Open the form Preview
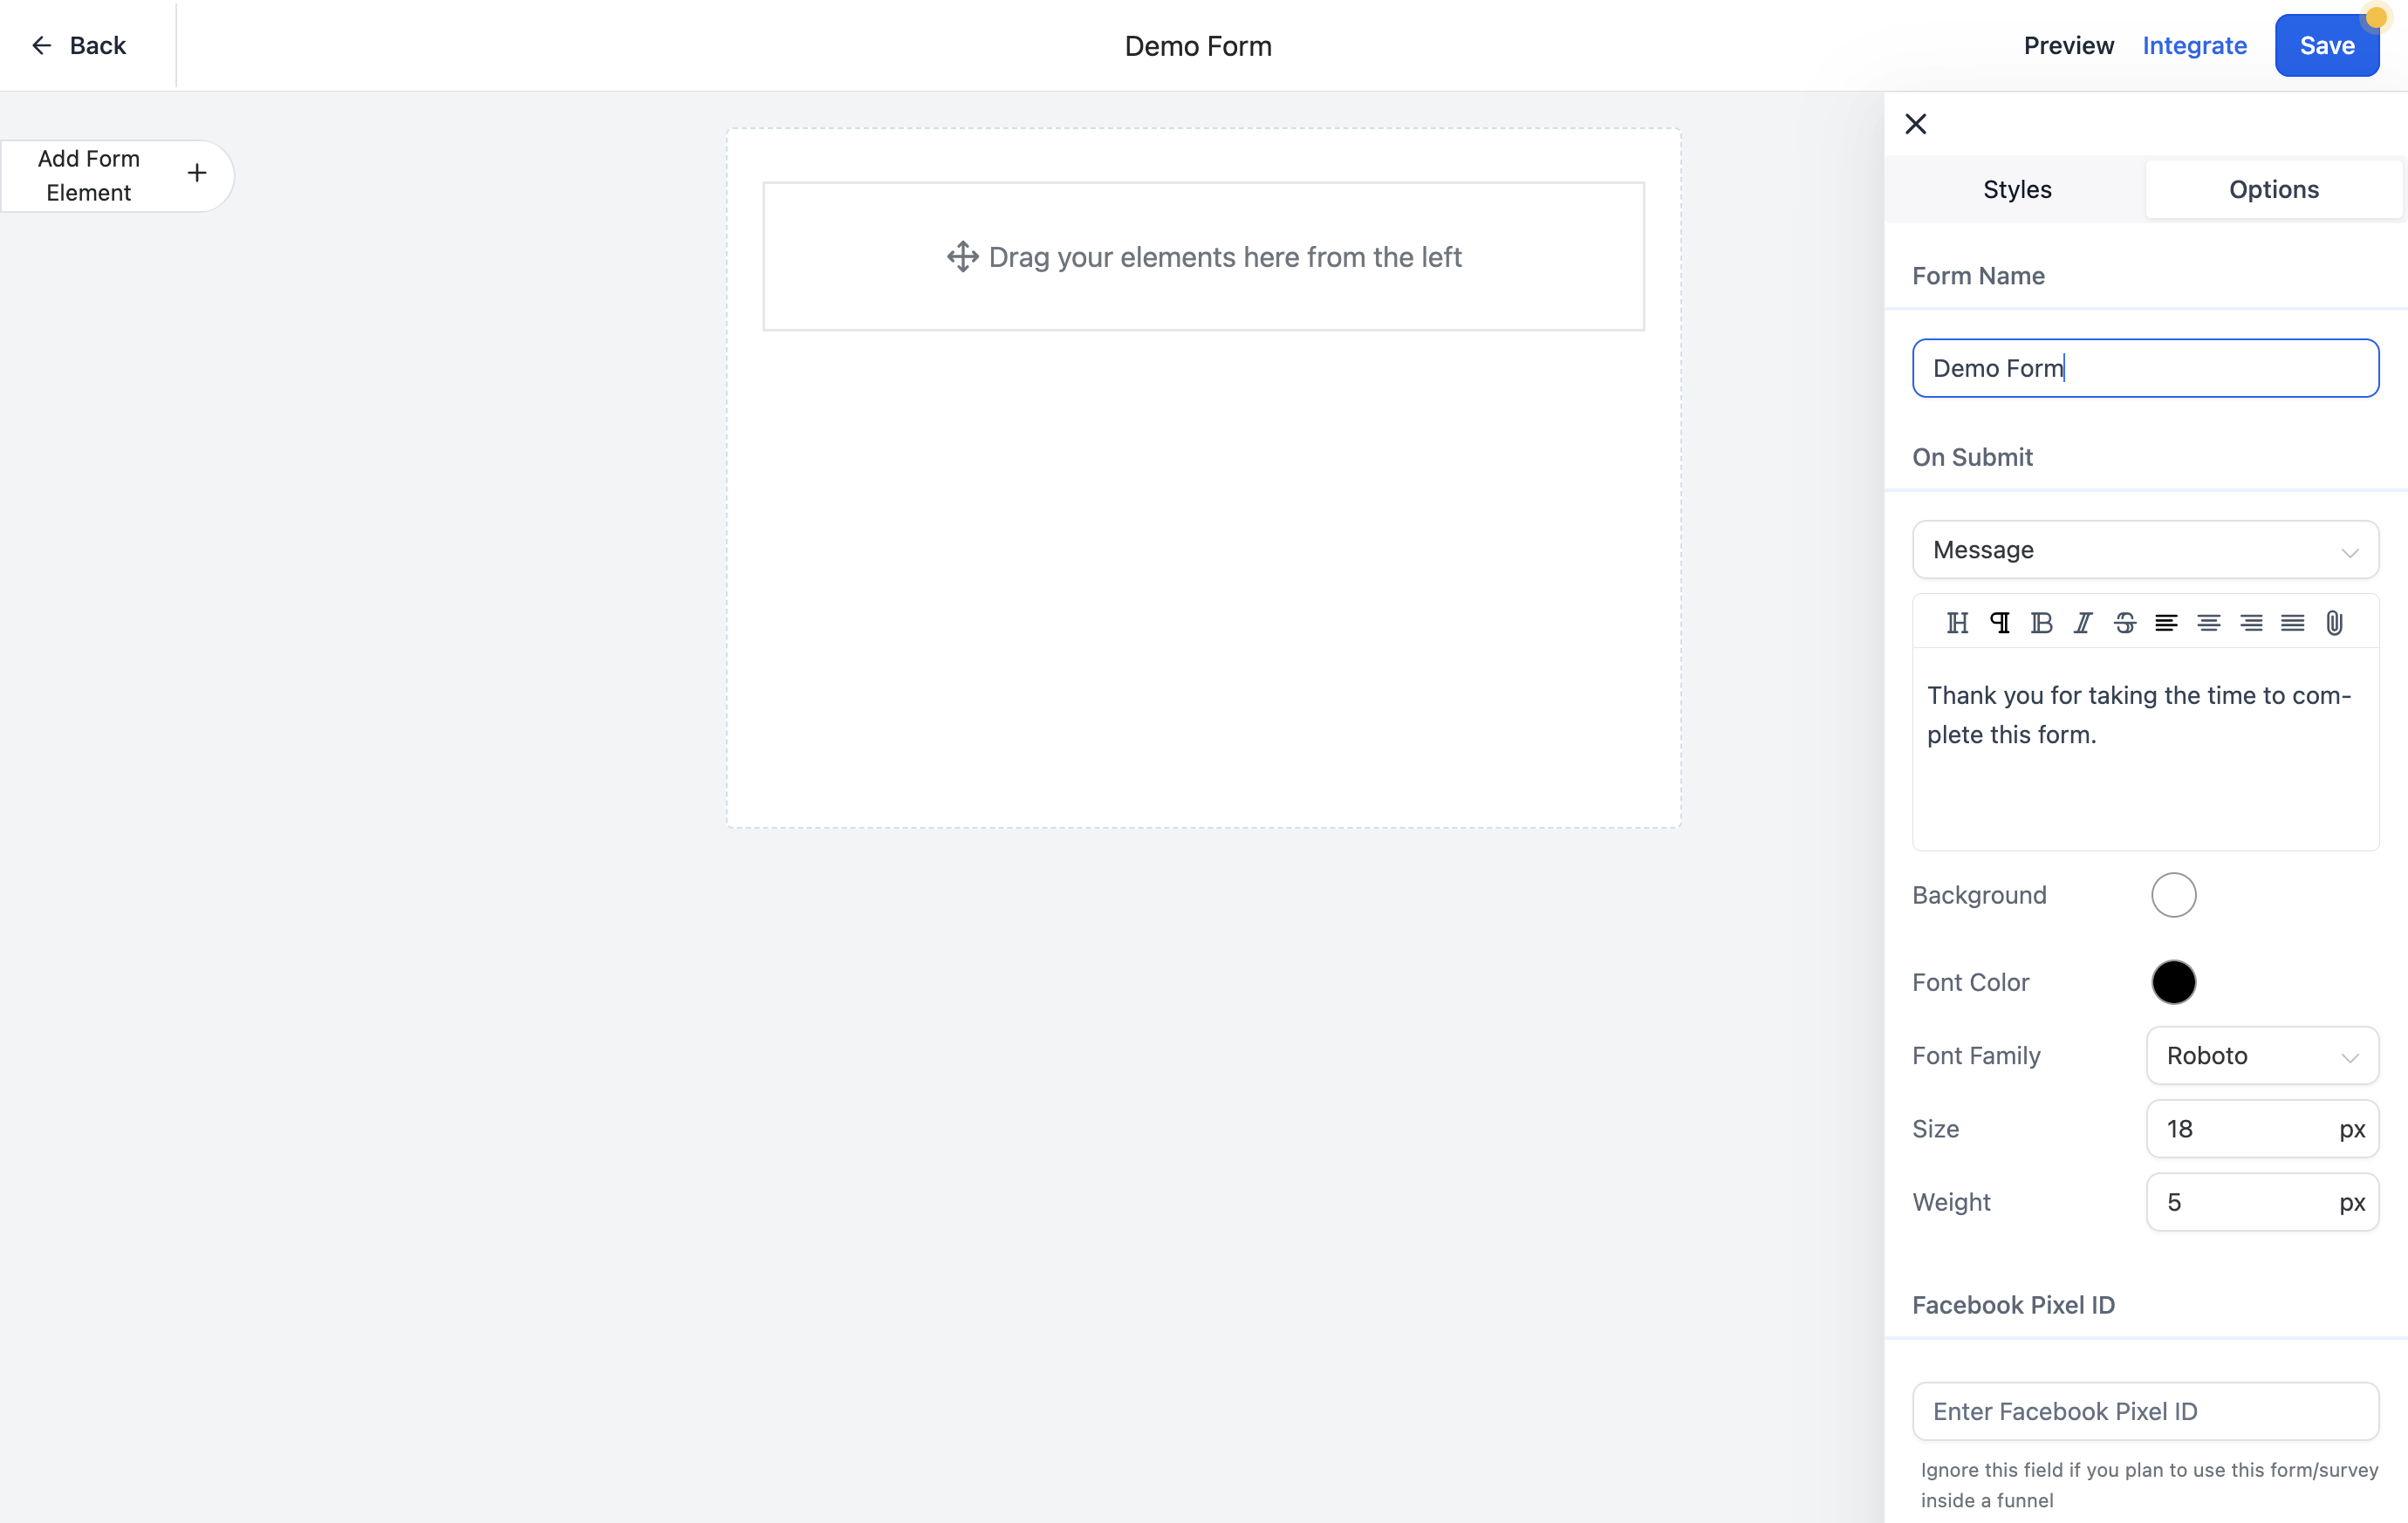The image size is (2408, 1523). (x=2068, y=46)
